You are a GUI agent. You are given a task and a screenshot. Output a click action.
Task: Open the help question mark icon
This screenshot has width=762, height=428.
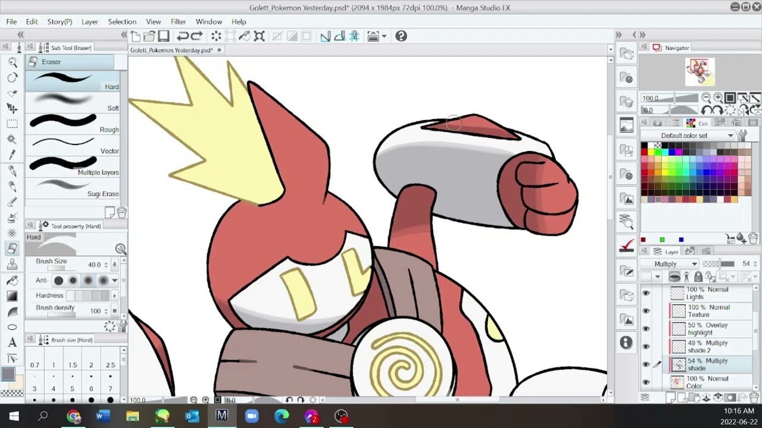[401, 36]
